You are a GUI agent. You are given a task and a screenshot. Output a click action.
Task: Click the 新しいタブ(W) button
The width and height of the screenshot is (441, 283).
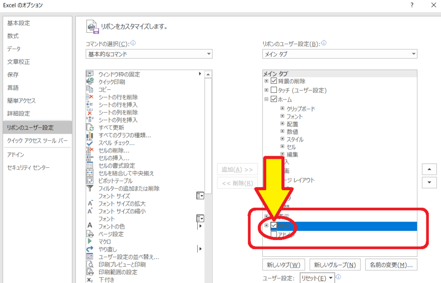[283, 265]
